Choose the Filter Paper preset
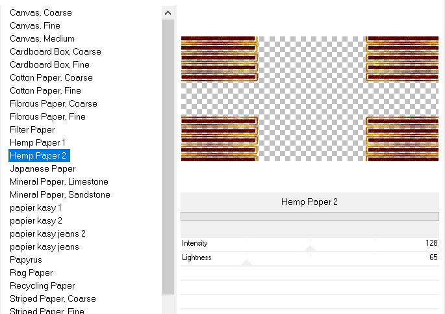 pyautogui.click(x=32, y=129)
